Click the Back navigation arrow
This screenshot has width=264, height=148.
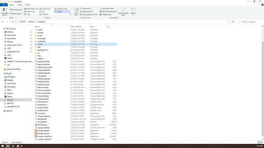click(2, 22)
